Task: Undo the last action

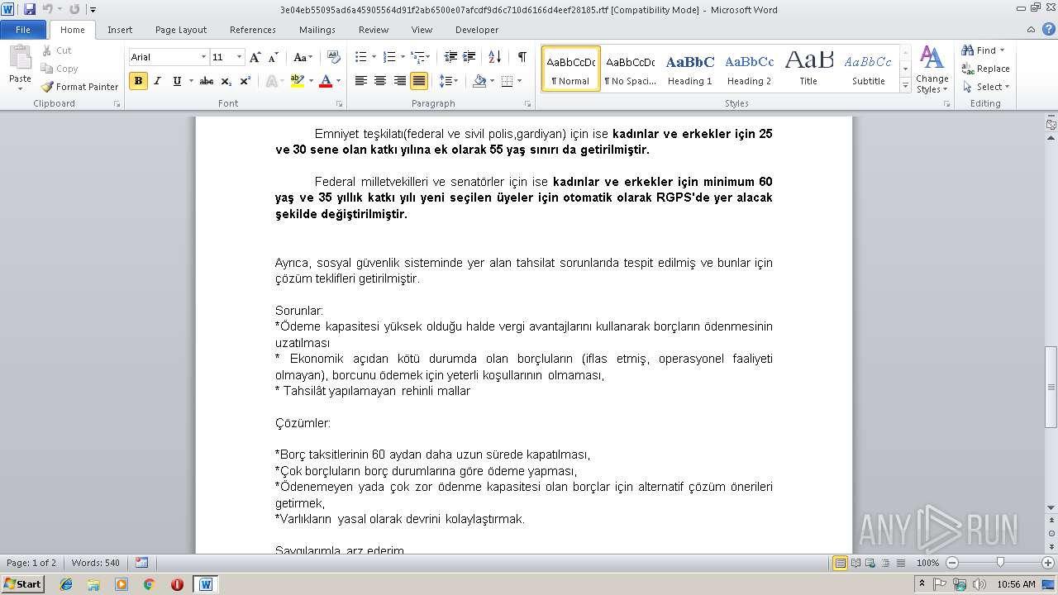Action: click(48, 9)
